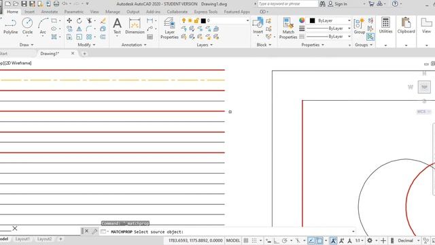Add a new drawing tab with plus button
Screen dimensions: 435x245
pos(84,54)
